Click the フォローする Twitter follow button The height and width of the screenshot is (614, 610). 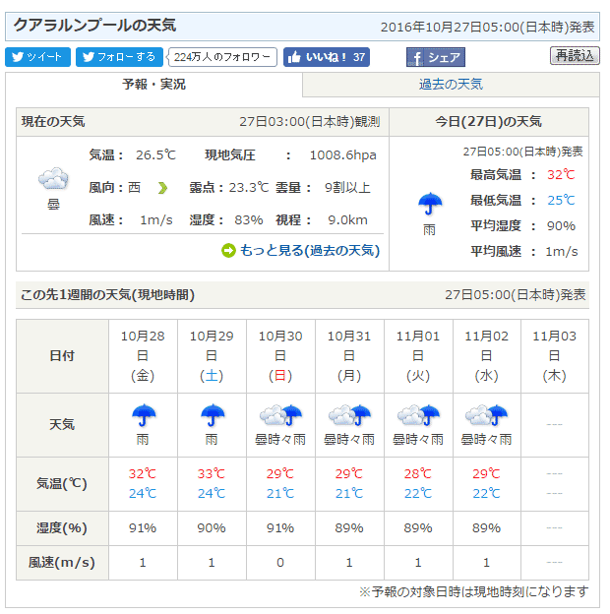119,57
